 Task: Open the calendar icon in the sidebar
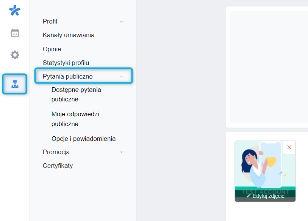pyautogui.click(x=14, y=33)
